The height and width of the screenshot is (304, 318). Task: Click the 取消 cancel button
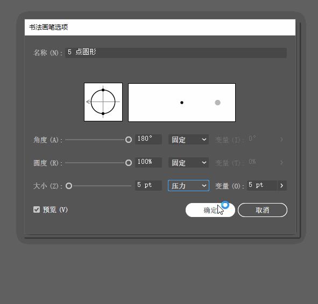click(x=263, y=210)
